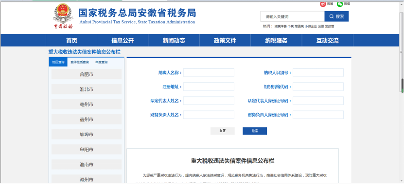Click the 纳税人名称 input field
The height and width of the screenshot is (184, 404).
coord(209,73)
